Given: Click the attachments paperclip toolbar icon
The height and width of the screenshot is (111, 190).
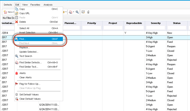Looking at the screenshot, I should click(88, 12).
